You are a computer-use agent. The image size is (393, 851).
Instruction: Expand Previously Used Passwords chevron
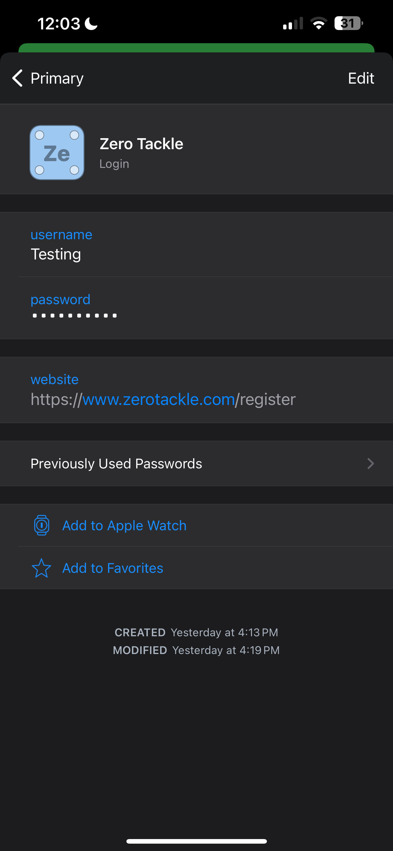click(x=371, y=463)
